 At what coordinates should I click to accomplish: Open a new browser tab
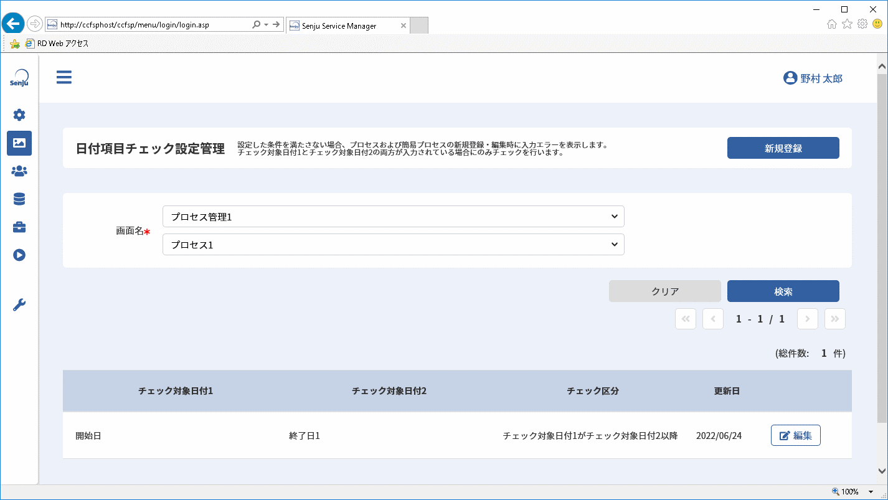[x=420, y=26]
